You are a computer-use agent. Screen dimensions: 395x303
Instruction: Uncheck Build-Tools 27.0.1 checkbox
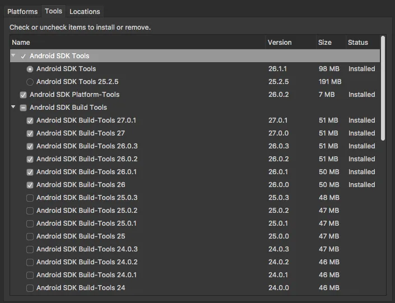[x=30, y=120]
